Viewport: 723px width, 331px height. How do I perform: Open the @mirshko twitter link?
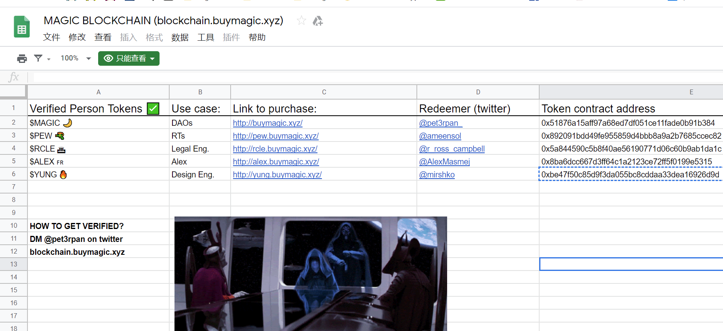click(x=437, y=175)
